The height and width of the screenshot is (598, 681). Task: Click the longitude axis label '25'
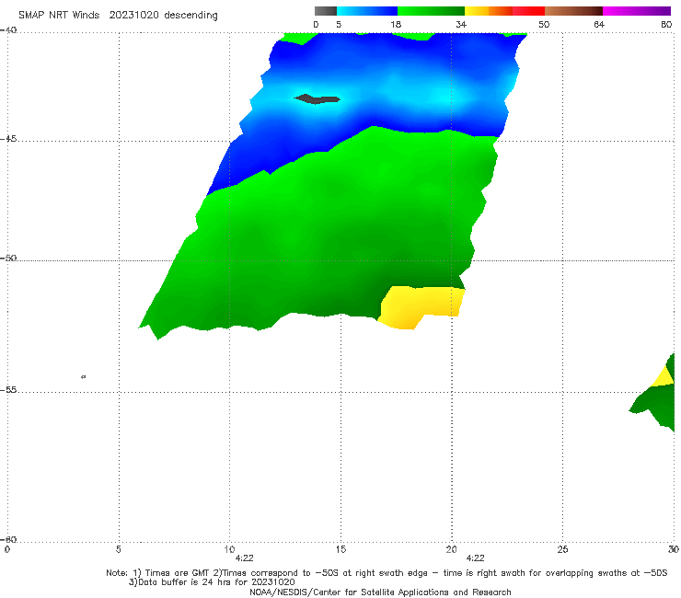tap(562, 550)
